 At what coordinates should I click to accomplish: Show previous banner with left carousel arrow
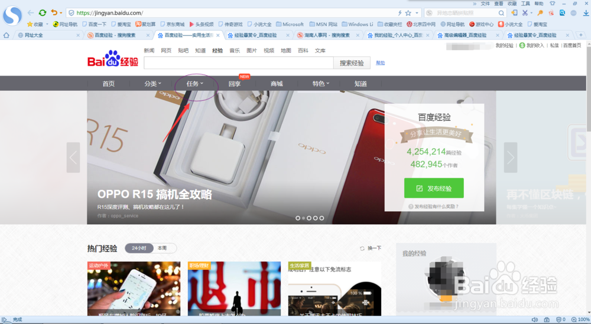point(73,158)
